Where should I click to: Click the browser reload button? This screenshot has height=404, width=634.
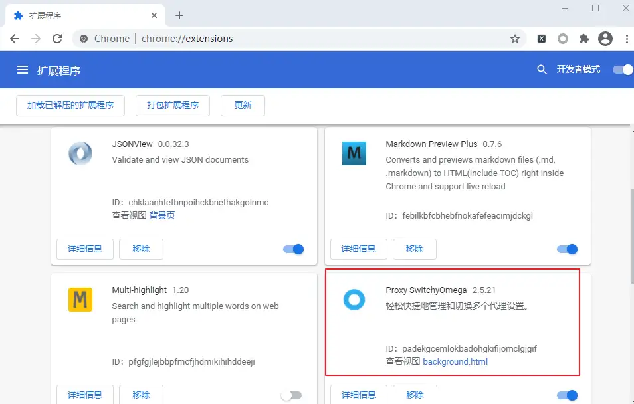click(57, 39)
